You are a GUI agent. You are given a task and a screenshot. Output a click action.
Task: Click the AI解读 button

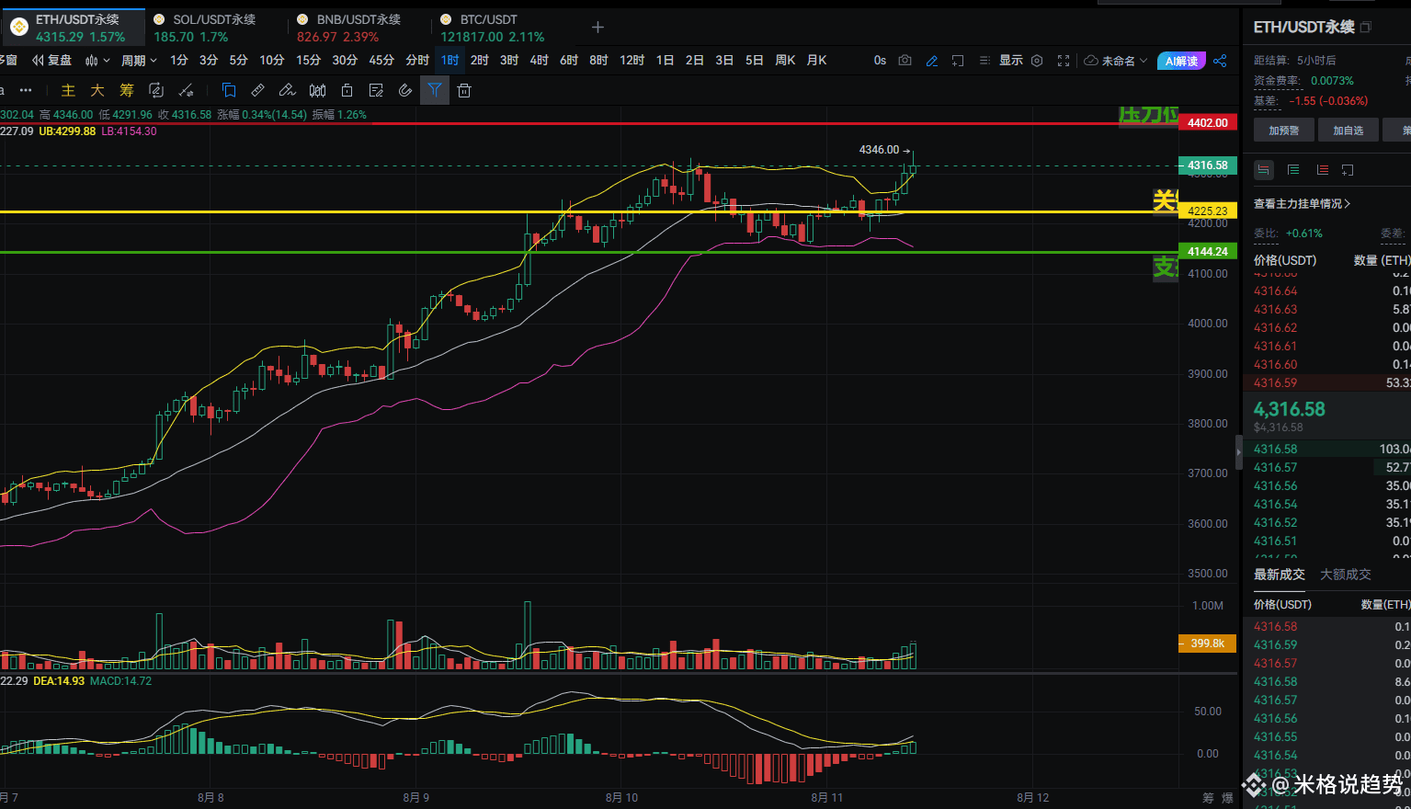(x=1181, y=61)
